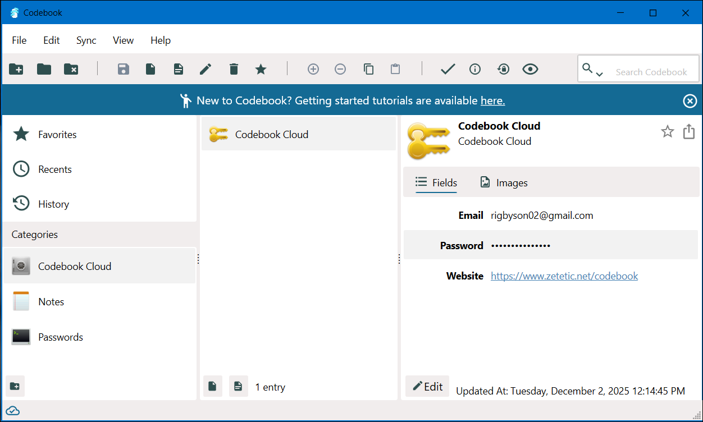Open the View menu
The height and width of the screenshot is (422, 703).
pos(123,40)
